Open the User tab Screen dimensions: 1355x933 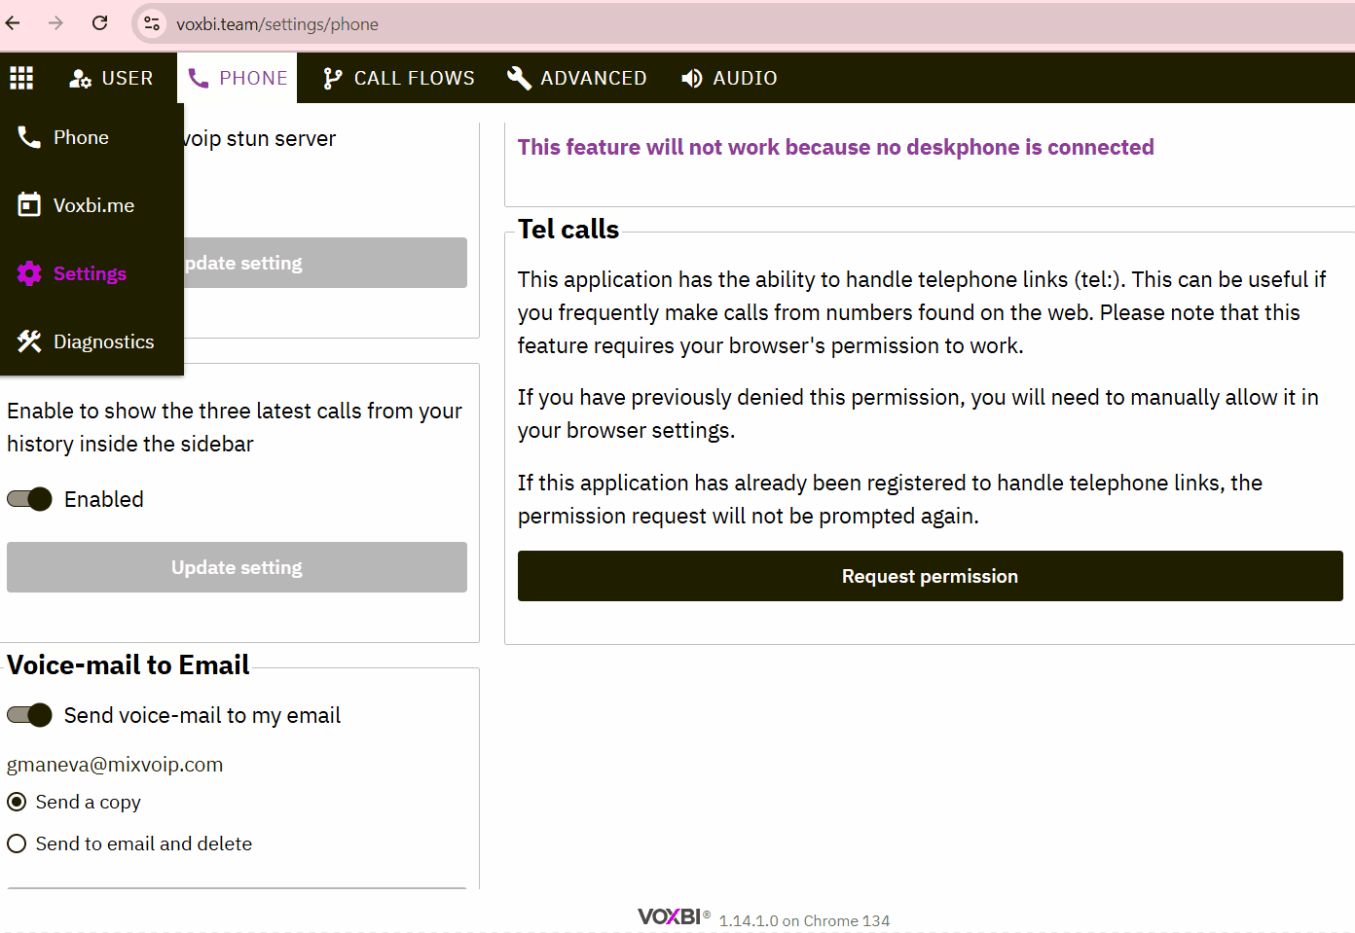111,78
